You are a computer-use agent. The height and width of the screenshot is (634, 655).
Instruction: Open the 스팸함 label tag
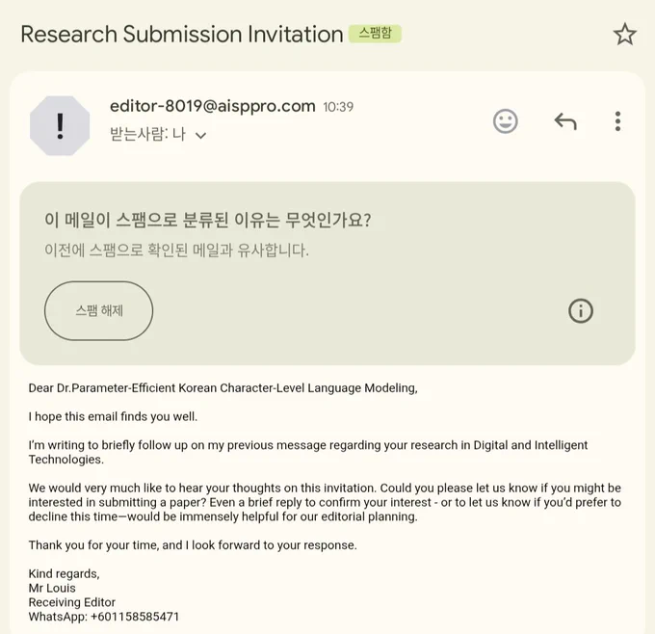(x=375, y=34)
